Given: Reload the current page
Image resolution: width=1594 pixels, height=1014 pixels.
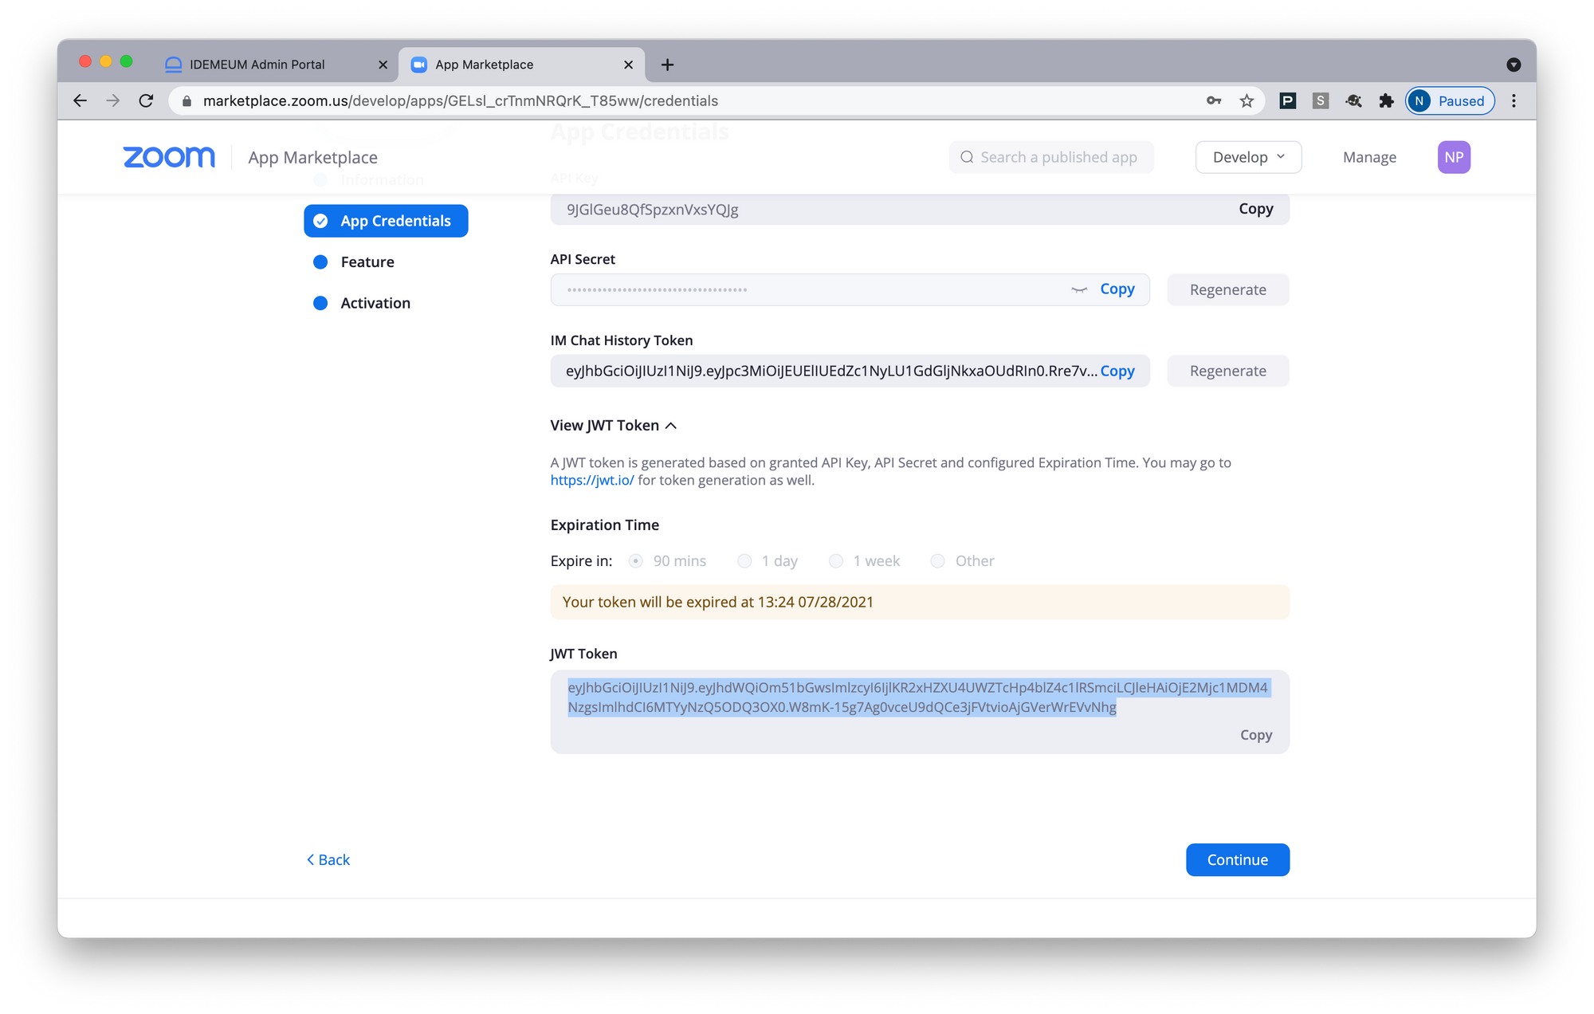Looking at the screenshot, I should tap(146, 100).
